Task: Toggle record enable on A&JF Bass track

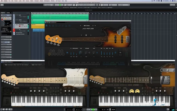Action: [x=20, y=26]
